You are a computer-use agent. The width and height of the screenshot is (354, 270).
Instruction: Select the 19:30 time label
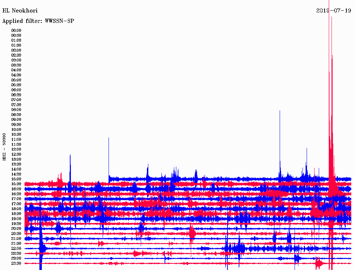coord(16,224)
